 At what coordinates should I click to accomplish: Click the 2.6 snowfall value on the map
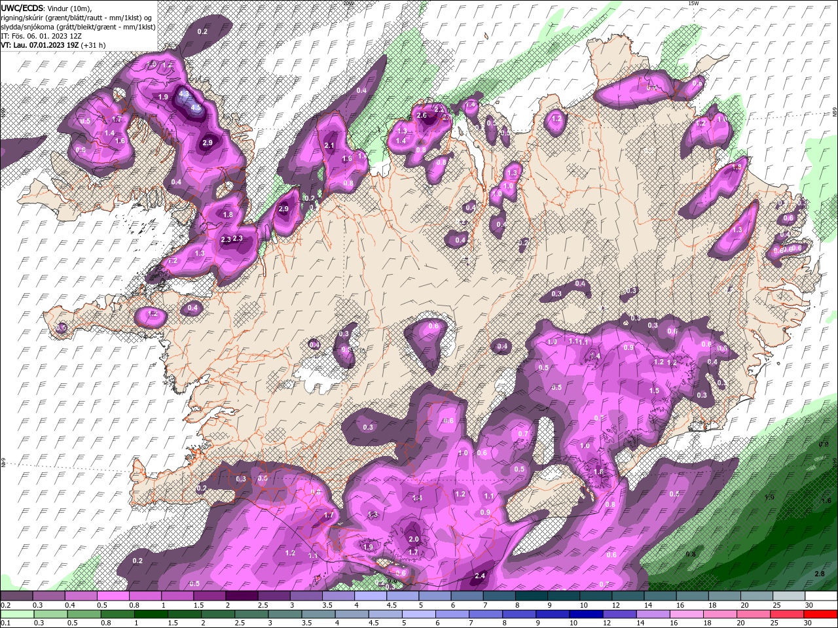pyautogui.click(x=422, y=116)
